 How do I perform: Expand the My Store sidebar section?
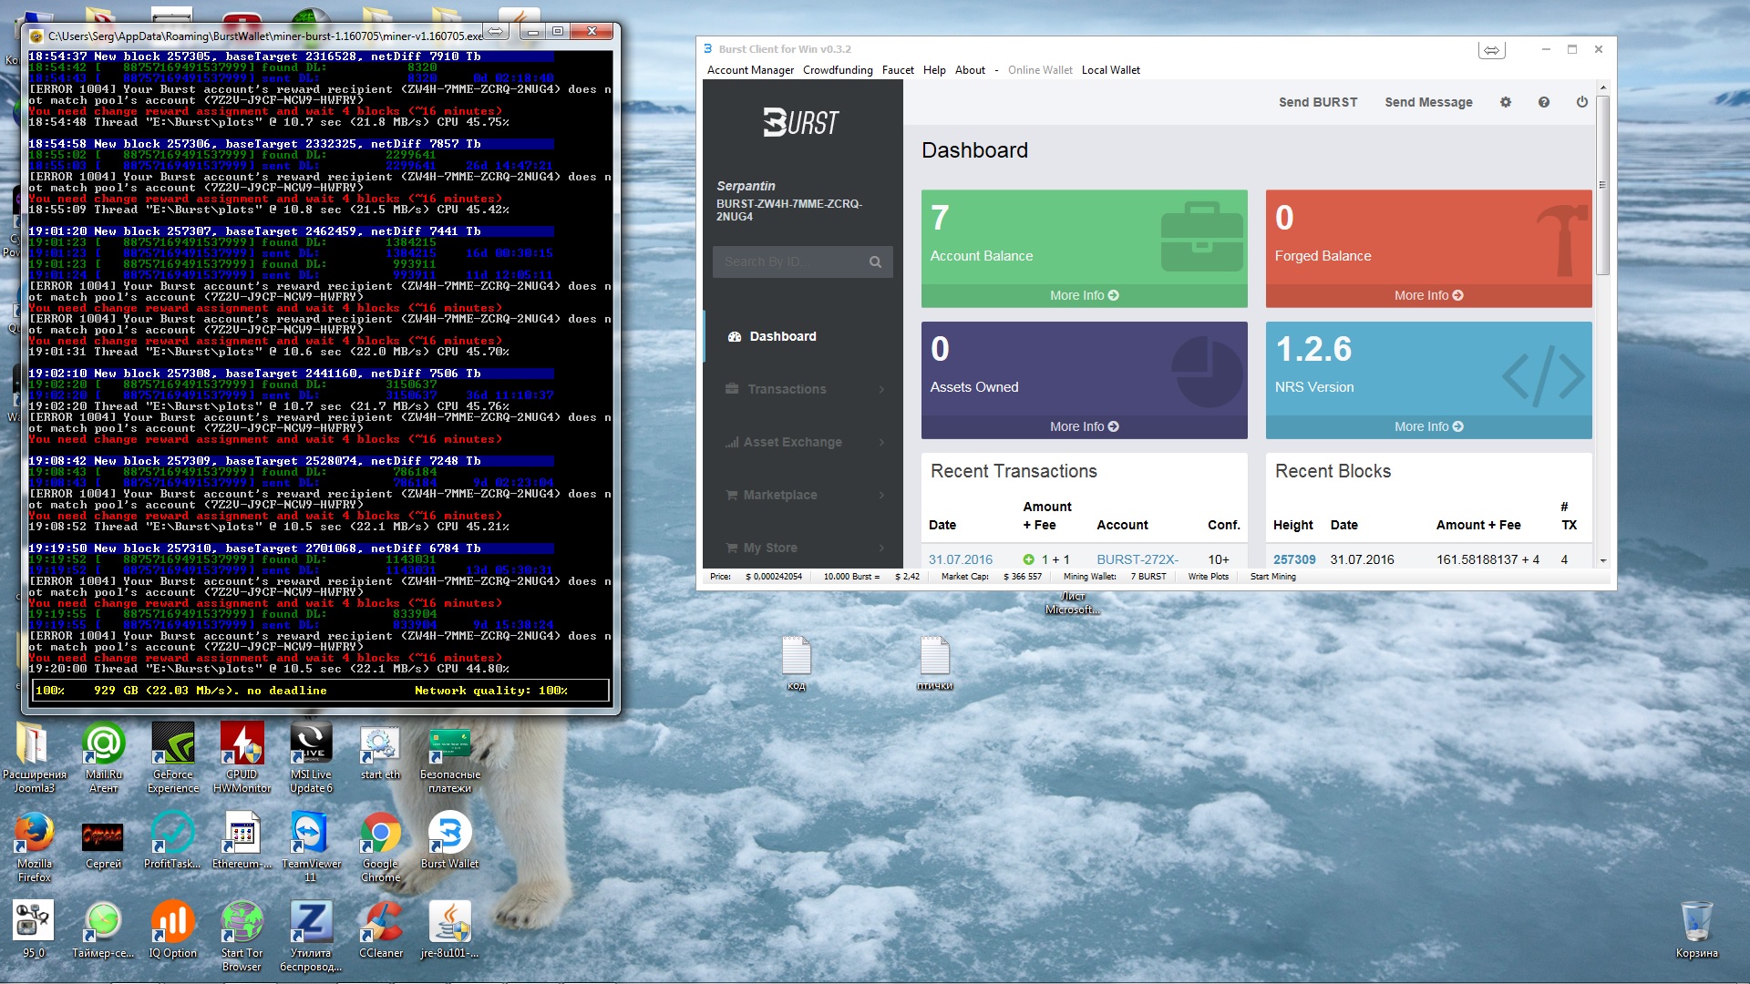802,548
